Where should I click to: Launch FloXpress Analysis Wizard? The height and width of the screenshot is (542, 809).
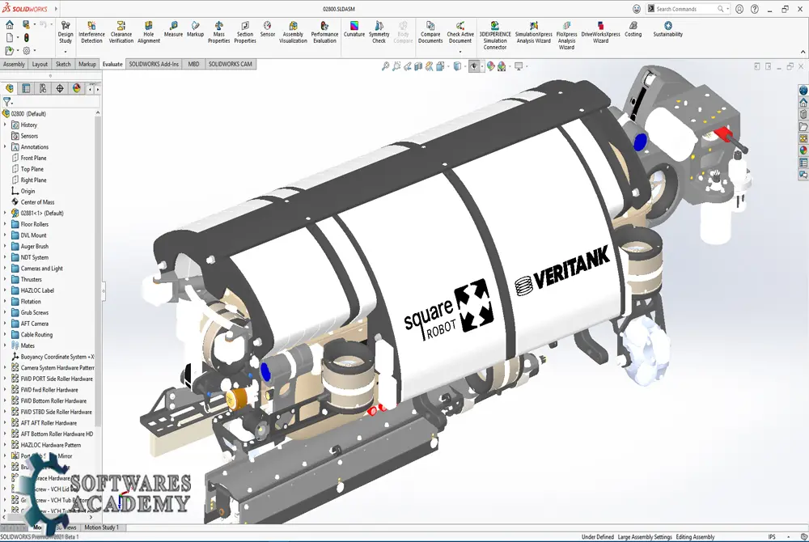tap(566, 36)
